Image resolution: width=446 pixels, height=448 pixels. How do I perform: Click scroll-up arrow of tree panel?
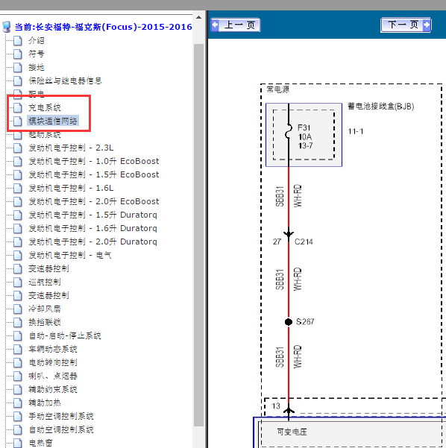click(x=198, y=18)
